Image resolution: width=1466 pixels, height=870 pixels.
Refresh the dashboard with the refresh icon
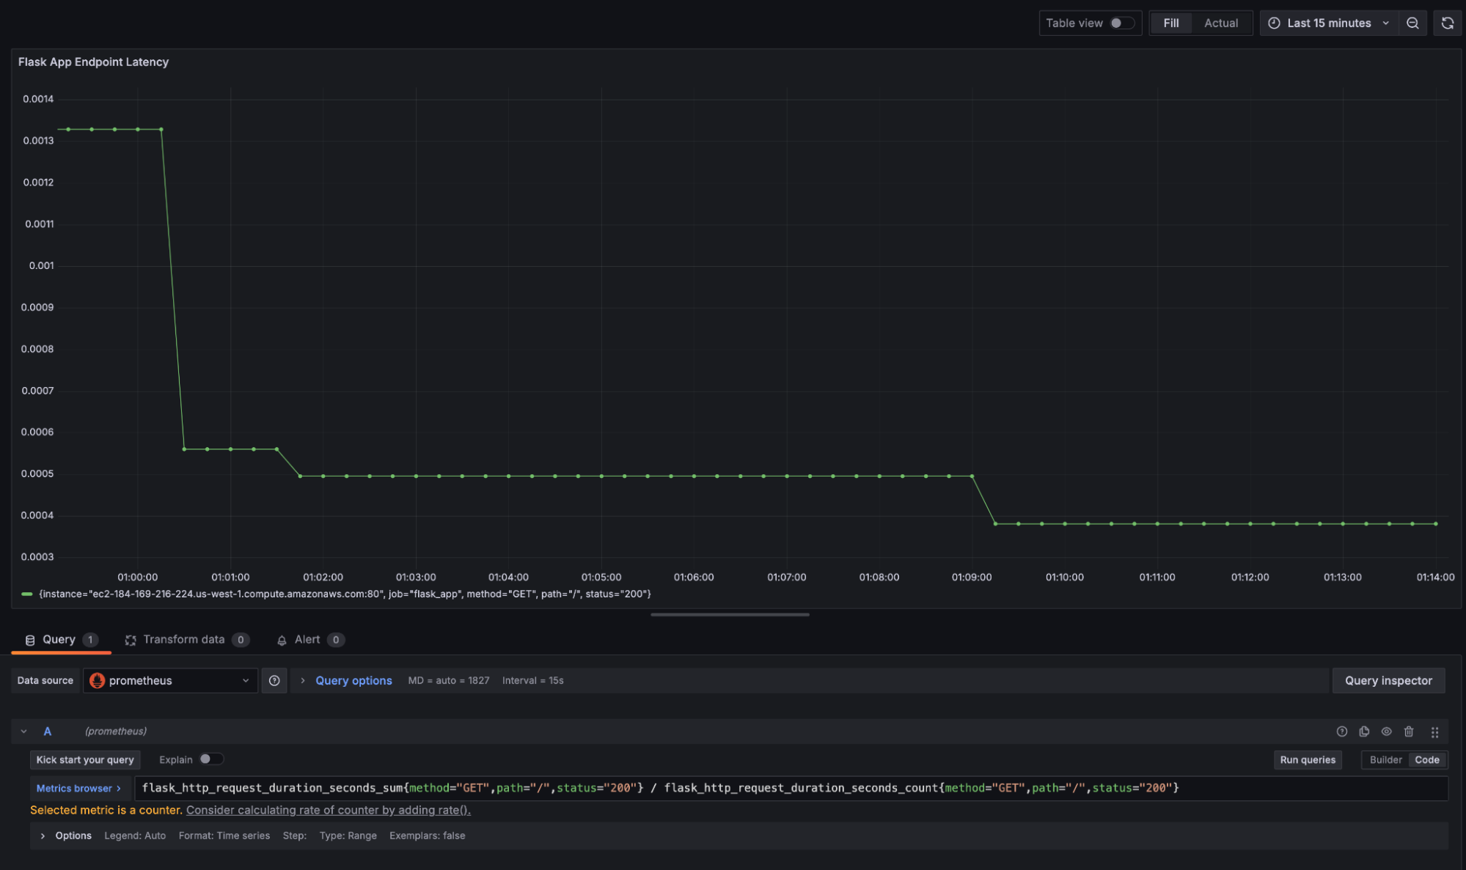click(x=1448, y=23)
